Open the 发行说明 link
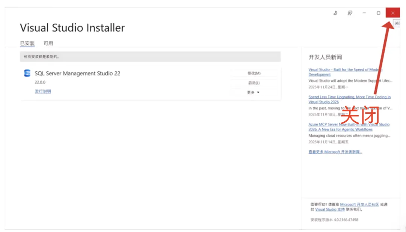 (x=43, y=91)
